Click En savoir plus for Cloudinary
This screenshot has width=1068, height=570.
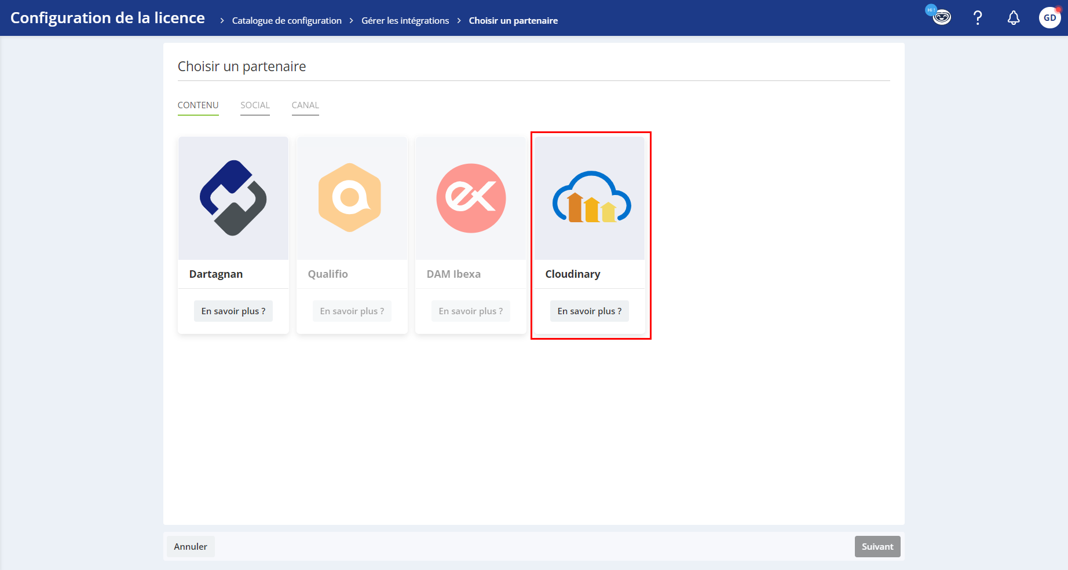(x=590, y=311)
